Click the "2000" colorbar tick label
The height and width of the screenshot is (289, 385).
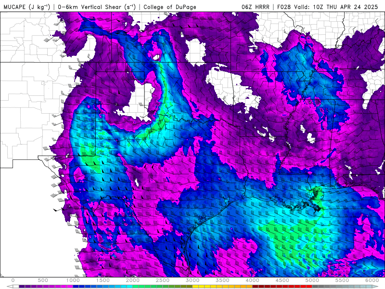pos(133,280)
